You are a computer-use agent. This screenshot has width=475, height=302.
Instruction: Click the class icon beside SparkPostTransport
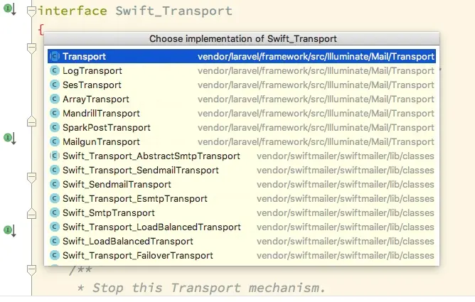point(55,128)
